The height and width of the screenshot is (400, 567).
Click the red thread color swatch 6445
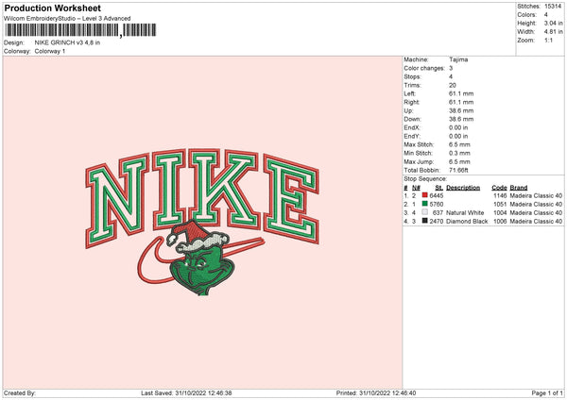pos(425,195)
